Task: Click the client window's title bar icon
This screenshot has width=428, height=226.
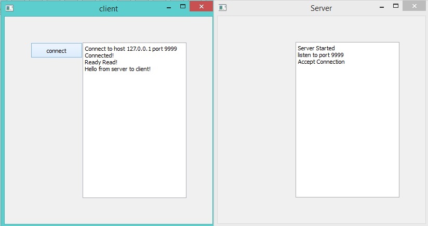Action: click(9, 8)
